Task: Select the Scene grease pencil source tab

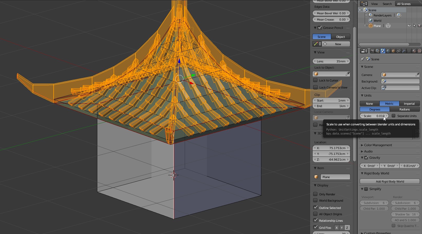Action: tap(322, 37)
